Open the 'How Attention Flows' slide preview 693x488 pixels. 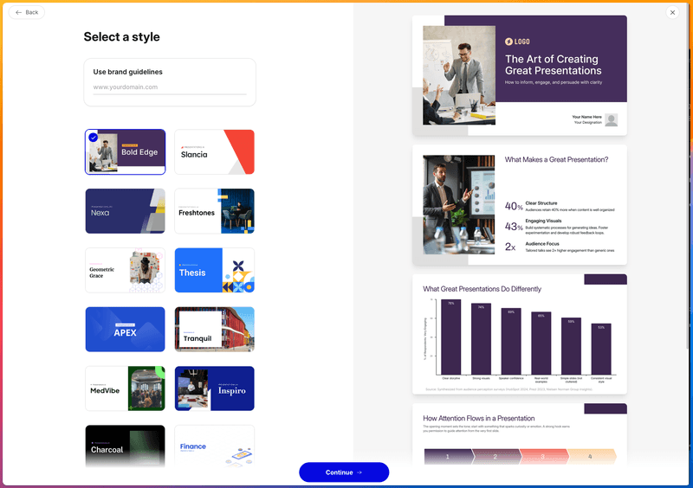pyautogui.click(x=519, y=434)
